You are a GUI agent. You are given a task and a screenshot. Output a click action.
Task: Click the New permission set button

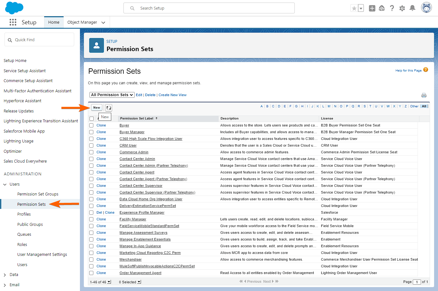tap(97, 108)
